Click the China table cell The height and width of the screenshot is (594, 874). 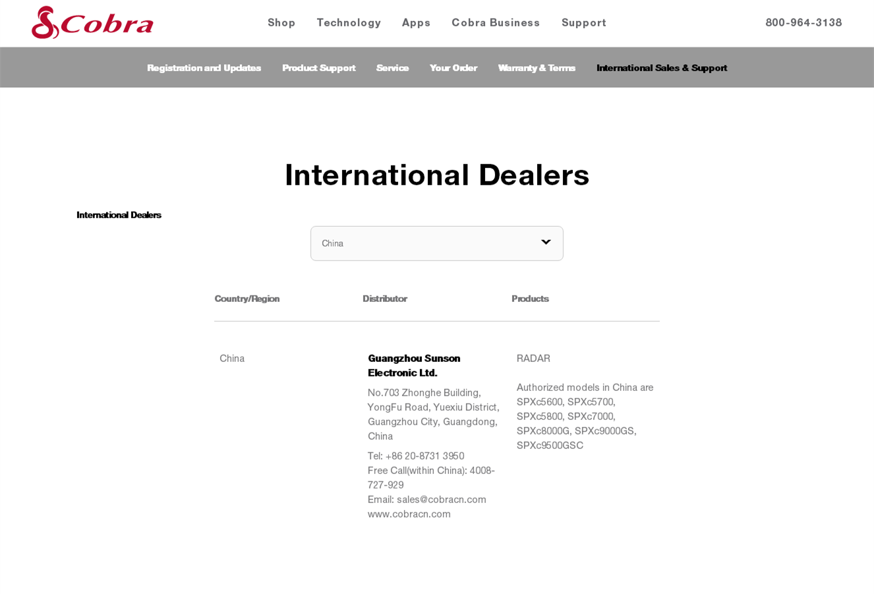pos(232,358)
